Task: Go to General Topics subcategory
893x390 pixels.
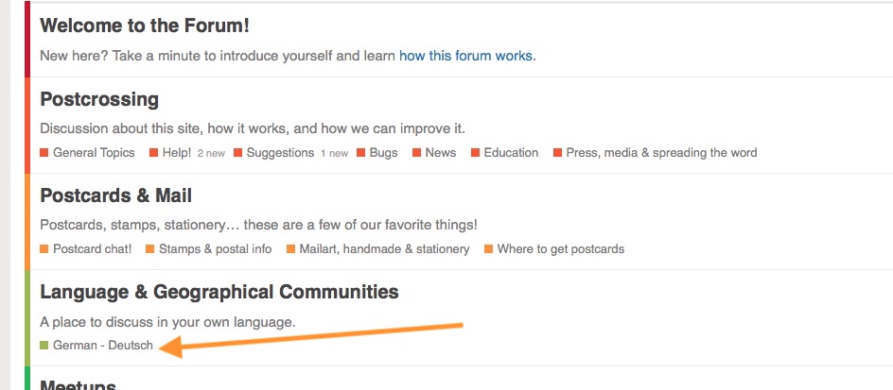Action: tap(94, 153)
